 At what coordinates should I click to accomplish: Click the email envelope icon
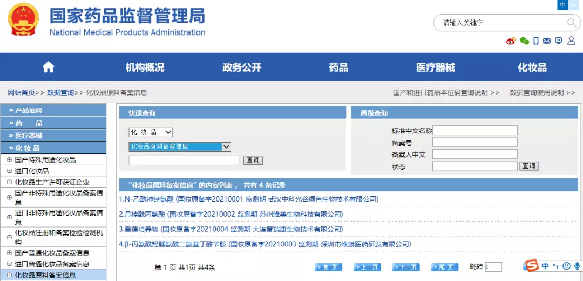point(546,41)
